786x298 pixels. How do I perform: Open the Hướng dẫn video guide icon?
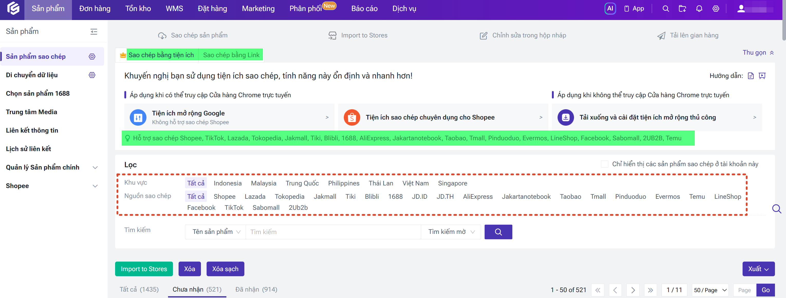tap(762, 76)
